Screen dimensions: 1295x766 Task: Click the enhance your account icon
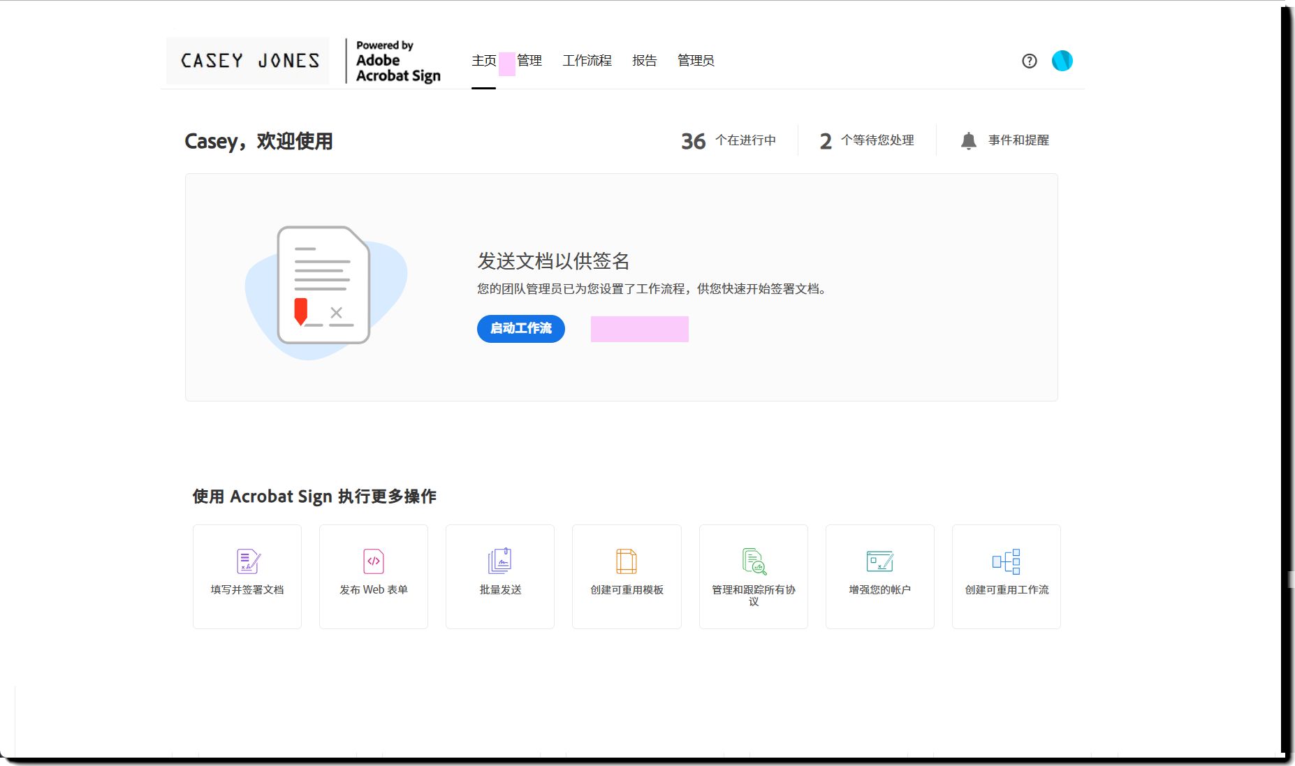point(879,561)
